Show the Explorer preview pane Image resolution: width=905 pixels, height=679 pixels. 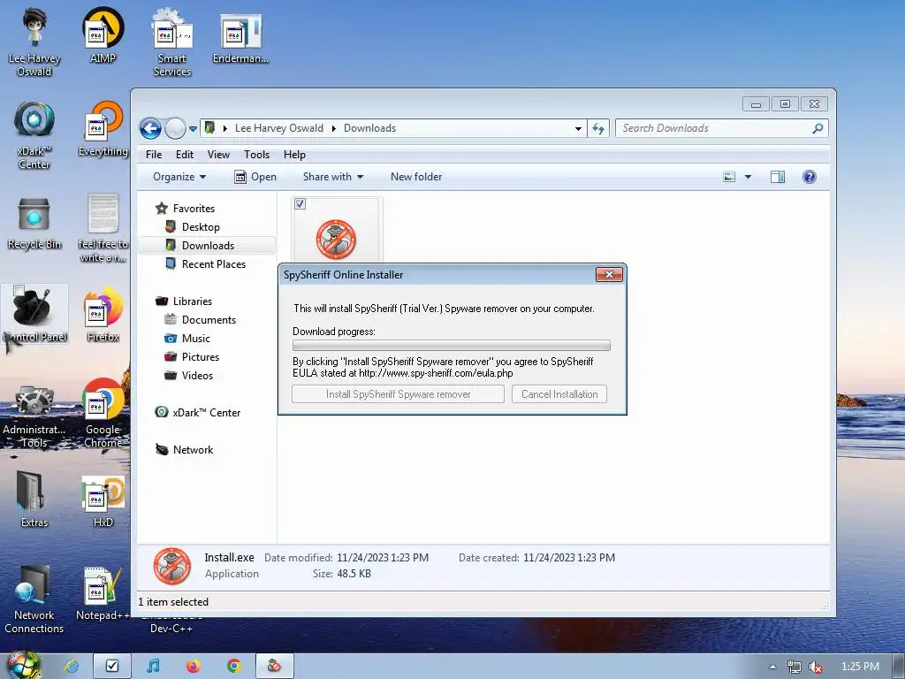[x=778, y=177]
